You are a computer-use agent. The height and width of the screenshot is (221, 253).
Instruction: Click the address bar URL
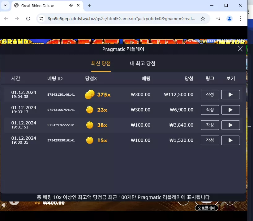[x=121, y=19]
